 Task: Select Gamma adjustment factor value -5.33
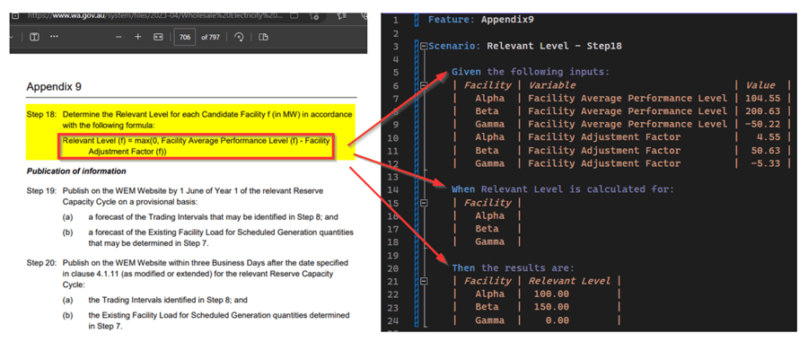pyautogui.click(x=767, y=163)
